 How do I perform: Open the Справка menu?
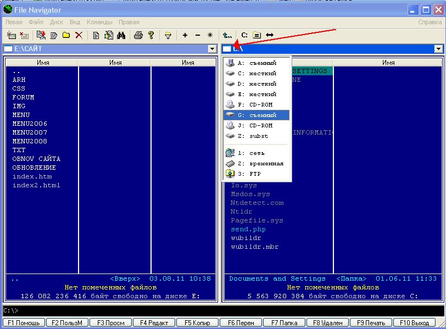430,22
